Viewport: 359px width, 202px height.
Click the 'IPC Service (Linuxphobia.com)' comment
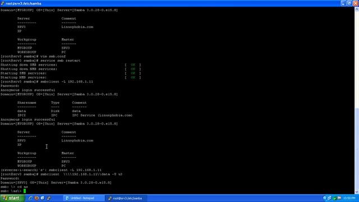coord(102,115)
